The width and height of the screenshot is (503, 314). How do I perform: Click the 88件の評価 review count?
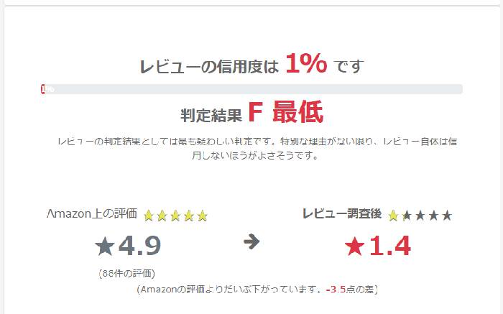point(127,274)
